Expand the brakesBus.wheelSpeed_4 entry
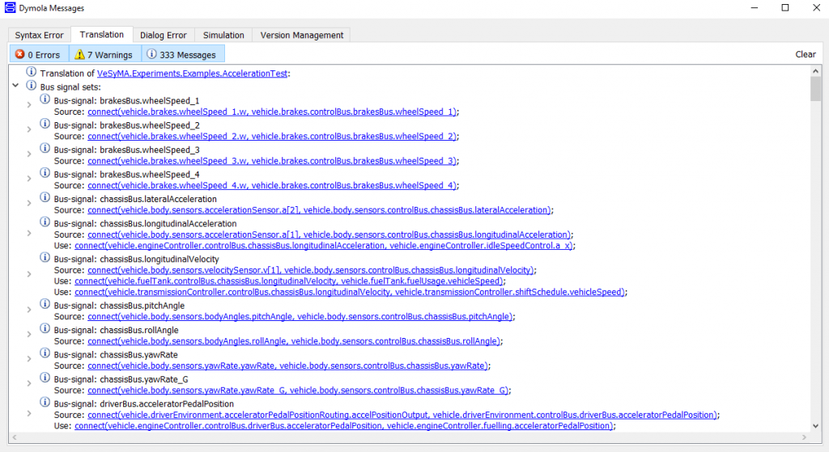 click(29, 179)
